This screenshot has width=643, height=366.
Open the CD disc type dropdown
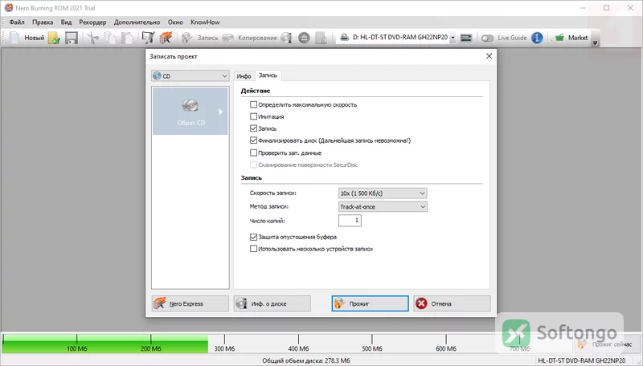click(190, 75)
